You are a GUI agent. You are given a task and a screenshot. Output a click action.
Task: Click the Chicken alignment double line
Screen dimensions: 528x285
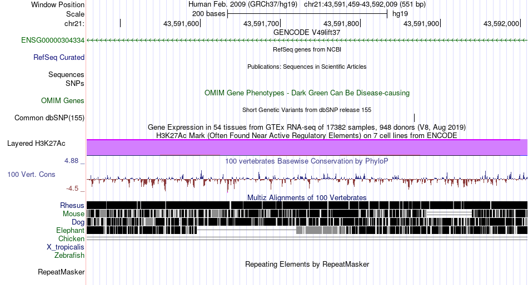(x=307, y=238)
